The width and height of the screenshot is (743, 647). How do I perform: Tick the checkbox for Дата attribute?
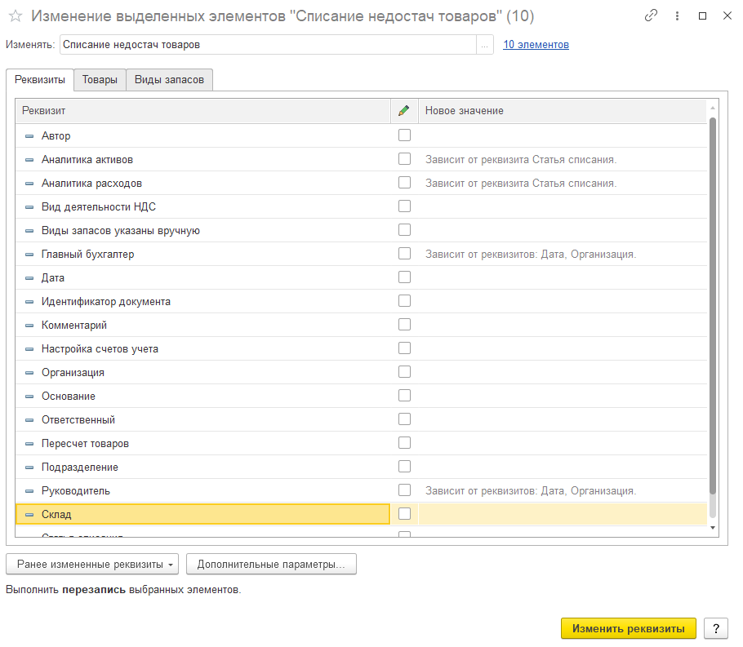(404, 277)
